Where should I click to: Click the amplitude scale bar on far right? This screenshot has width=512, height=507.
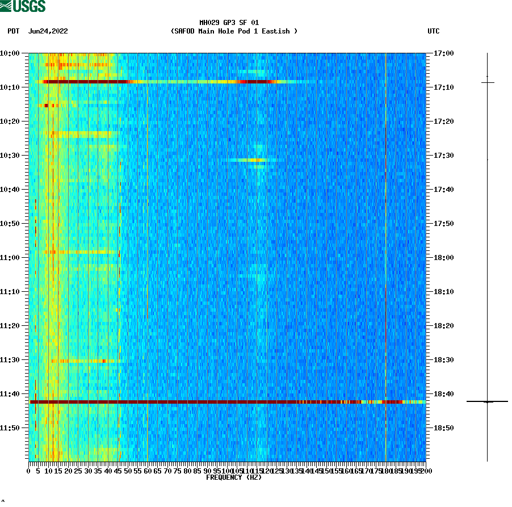coord(487,255)
